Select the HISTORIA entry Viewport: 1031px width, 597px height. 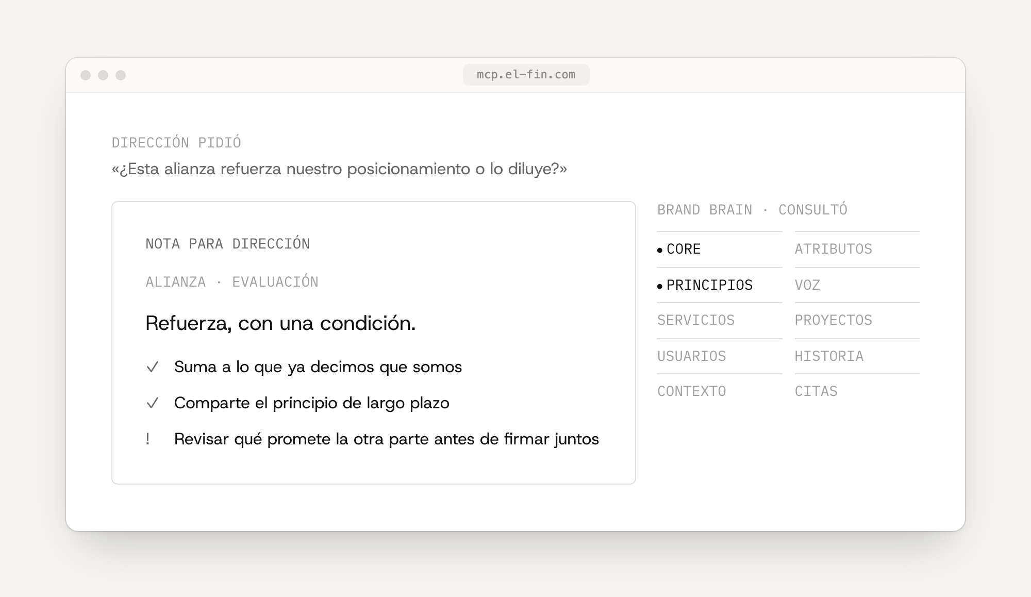point(857,356)
